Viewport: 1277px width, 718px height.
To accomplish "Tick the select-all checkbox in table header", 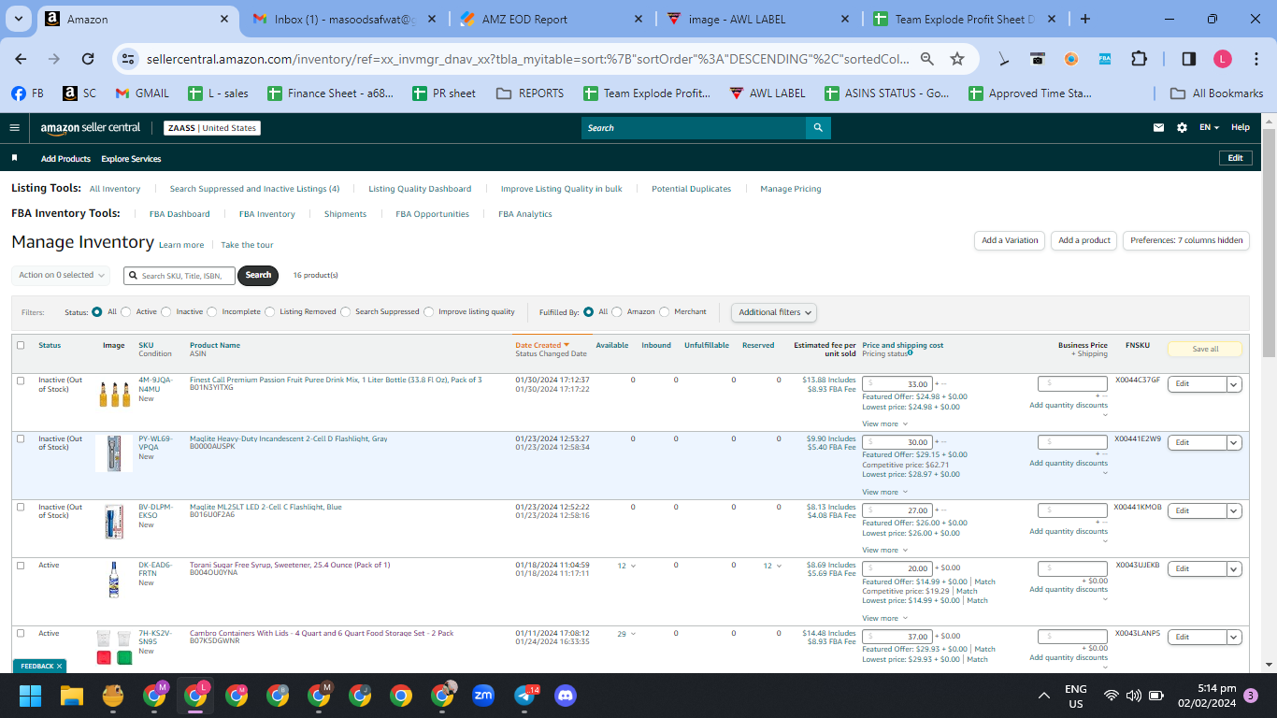I will click(x=21, y=345).
